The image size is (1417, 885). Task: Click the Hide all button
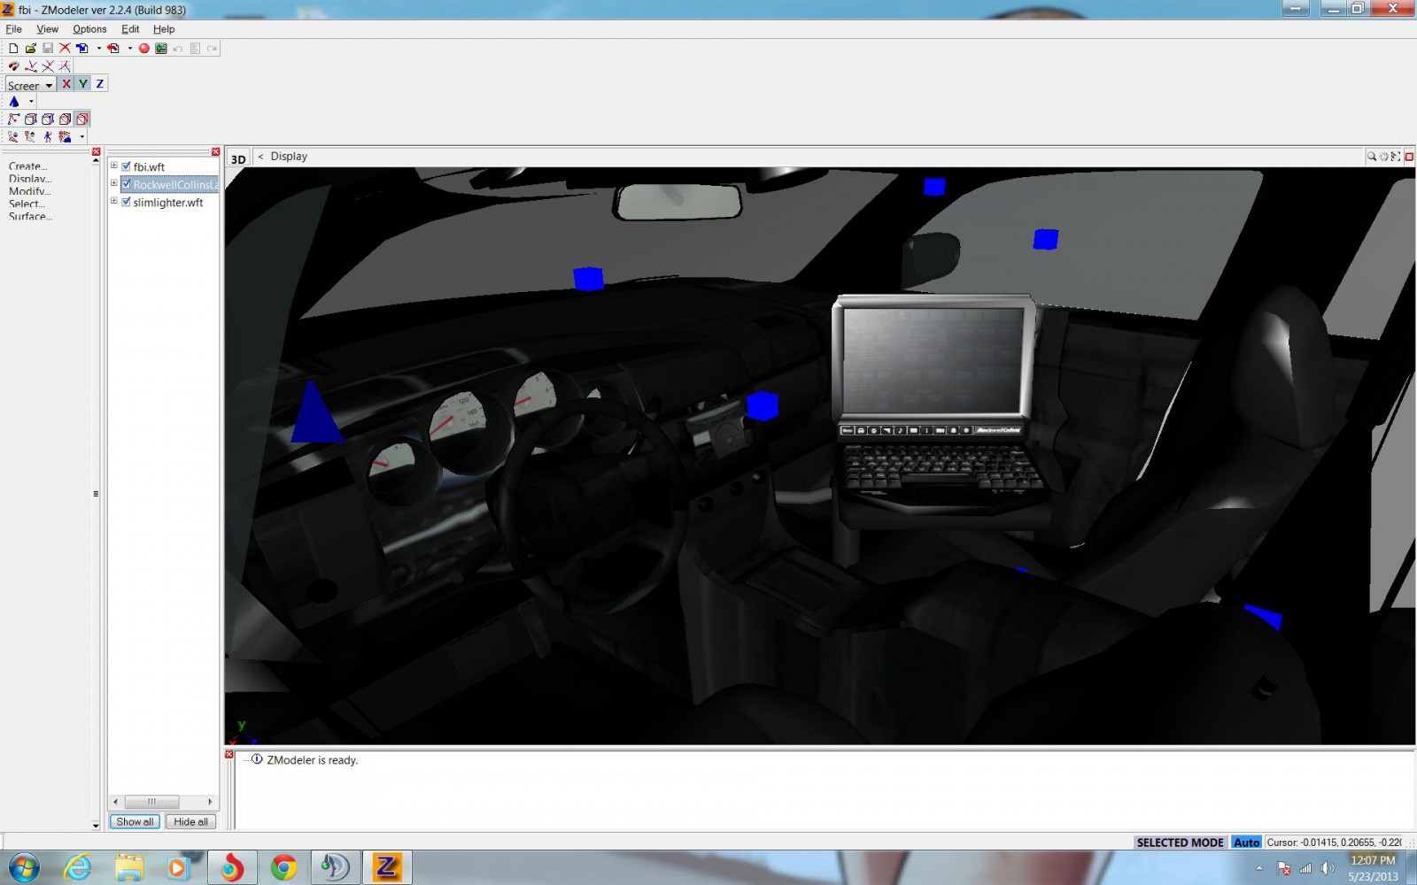pos(190,821)
